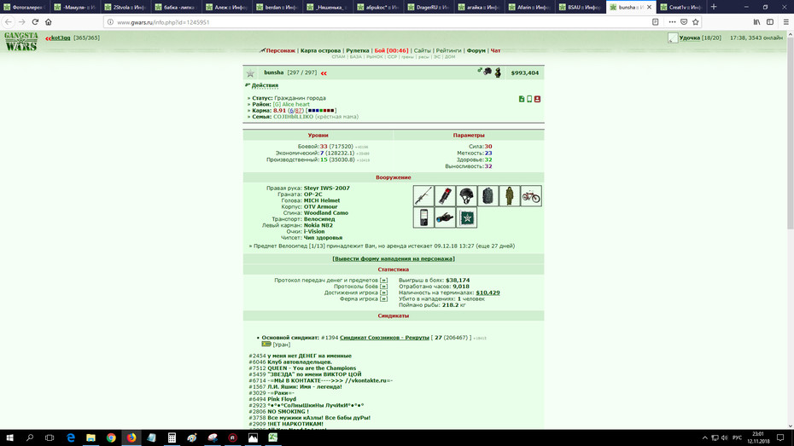This screenshot has height=446, width=794.
Task: Open the Бой [00:46] menu item
Action: point(391,50)
